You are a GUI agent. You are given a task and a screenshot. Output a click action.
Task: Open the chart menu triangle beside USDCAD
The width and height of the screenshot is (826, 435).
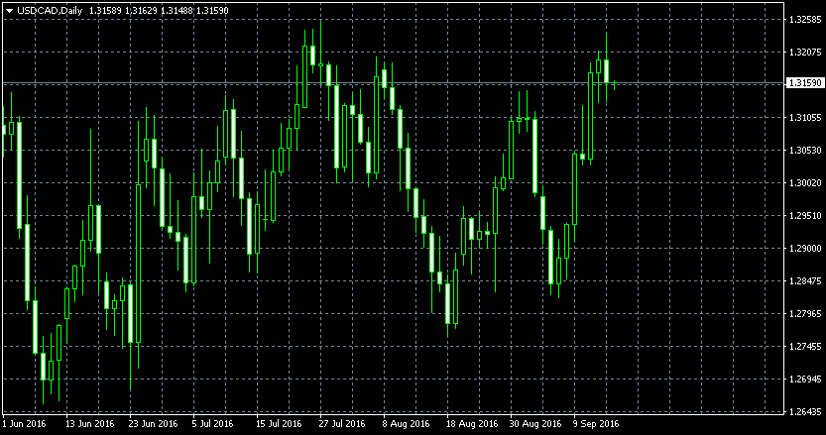pyautogui.click(x=10, y=11)
